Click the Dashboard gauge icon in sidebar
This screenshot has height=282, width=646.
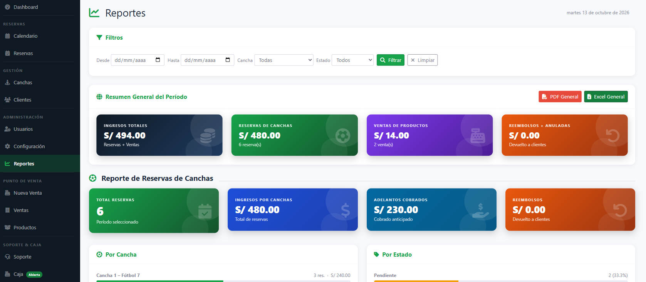[7, 7]
